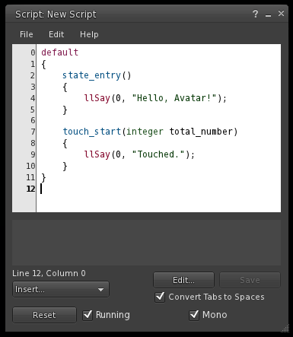Image resolution: width=293 pixels, height=337 pixels.
Task: Disable the Mono checkbox
Action: tap(194, 315)
